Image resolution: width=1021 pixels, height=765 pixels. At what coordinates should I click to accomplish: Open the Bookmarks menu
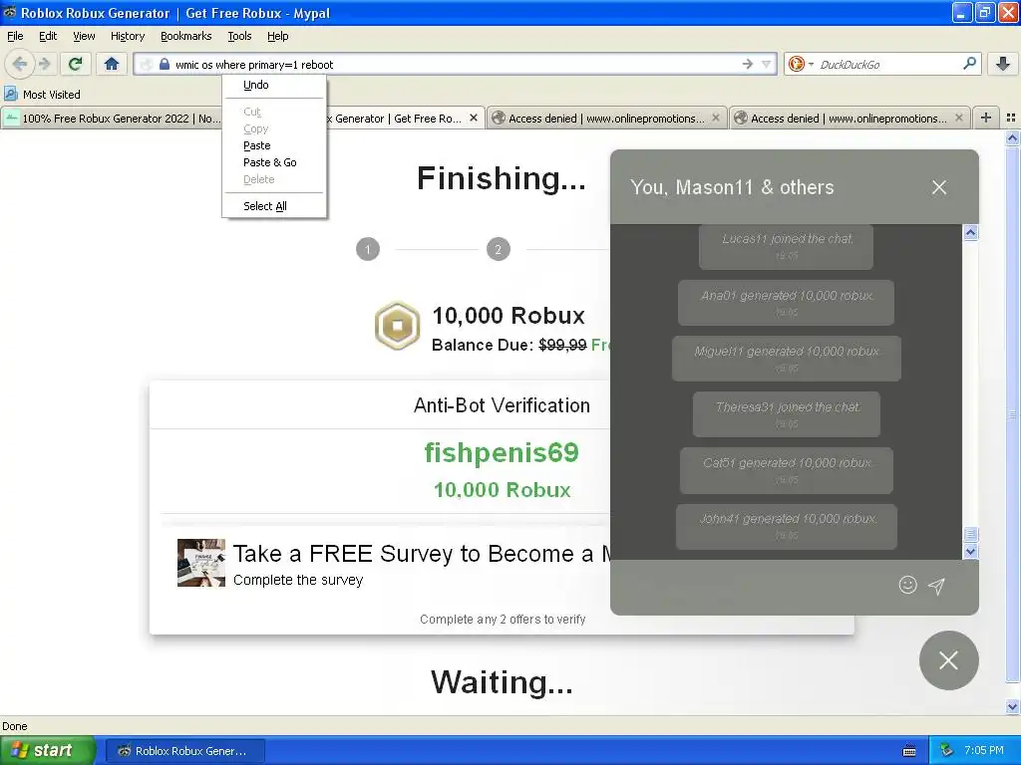coord(186,36)
